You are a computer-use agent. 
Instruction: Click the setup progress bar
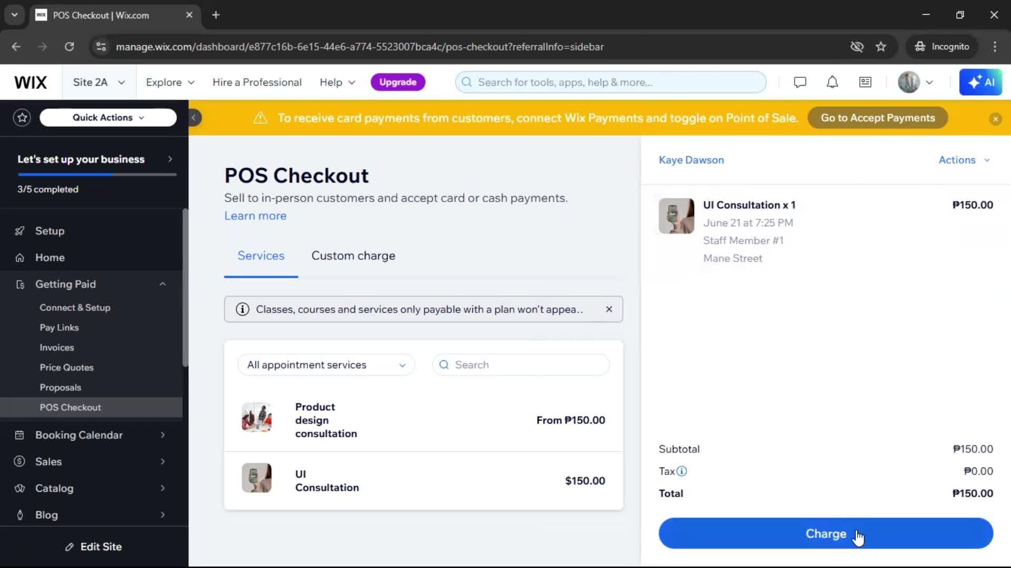[97, 174]
